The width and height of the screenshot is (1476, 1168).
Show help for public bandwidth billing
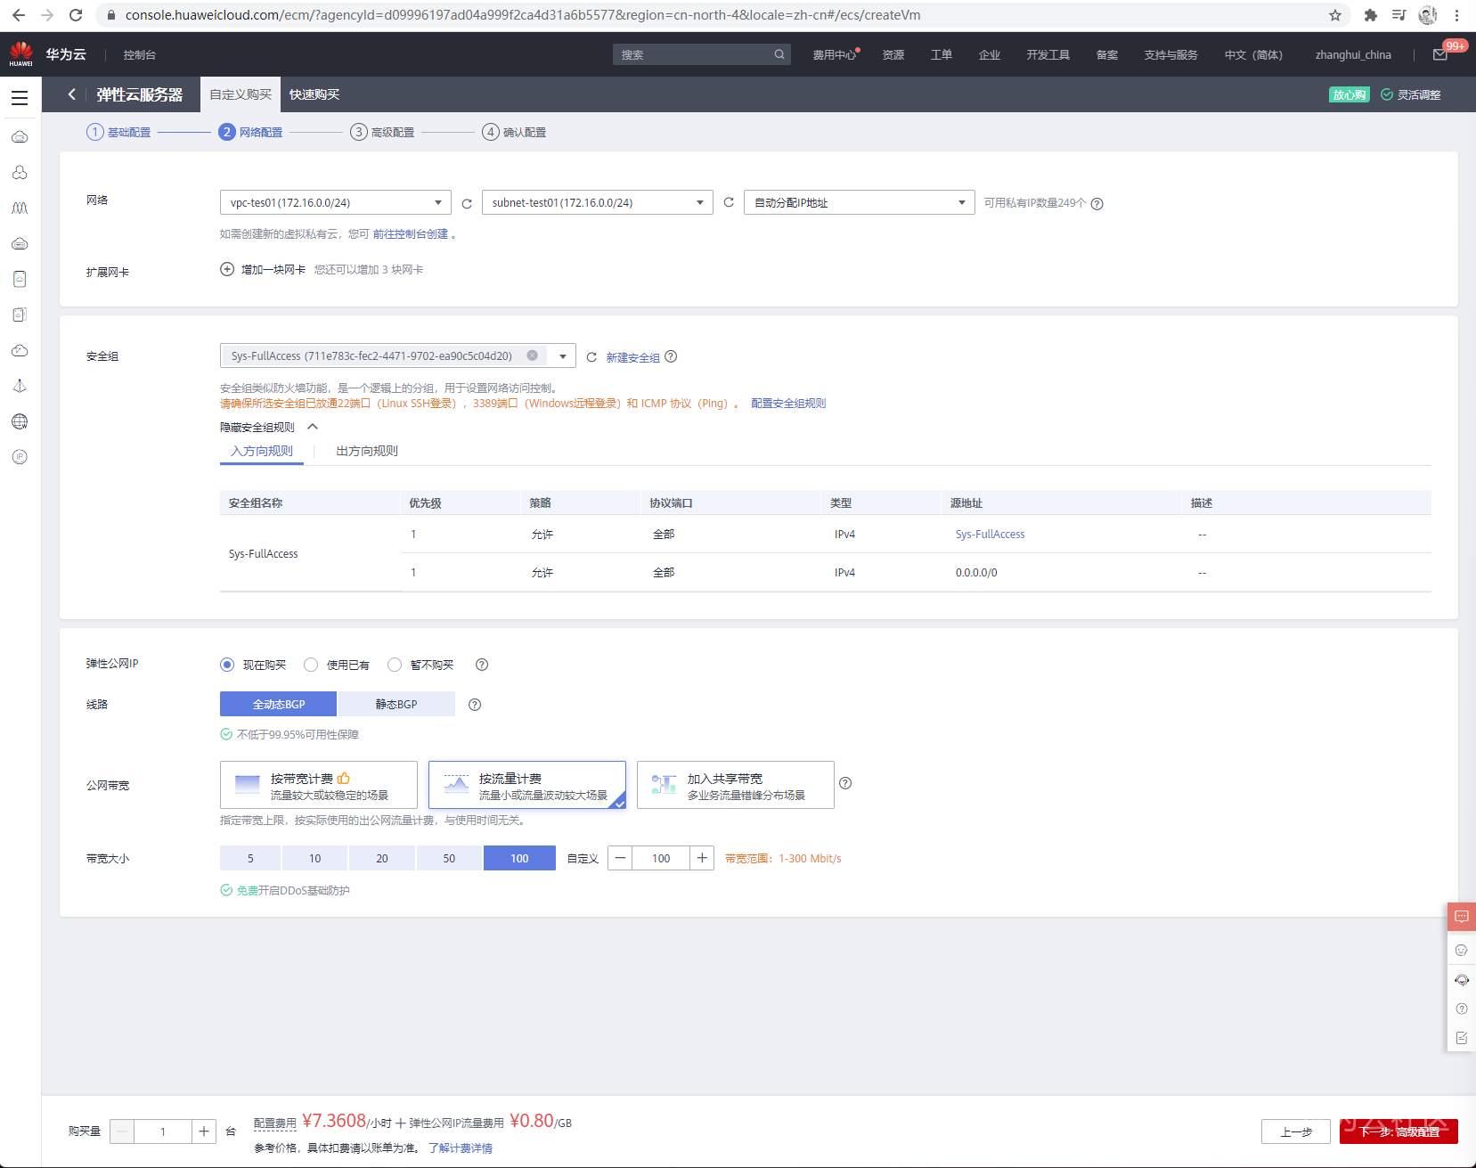pyautogui.click(x=845, y=783)
